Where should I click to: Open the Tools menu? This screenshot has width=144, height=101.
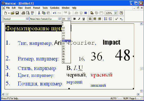45,8
